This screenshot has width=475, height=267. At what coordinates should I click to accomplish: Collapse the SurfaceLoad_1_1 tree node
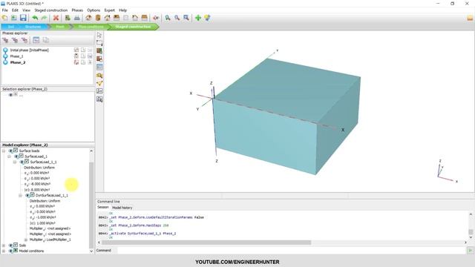click(x=15, y=162)
